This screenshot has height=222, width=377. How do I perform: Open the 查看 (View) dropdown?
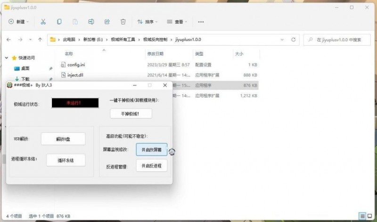click(177, 22)
